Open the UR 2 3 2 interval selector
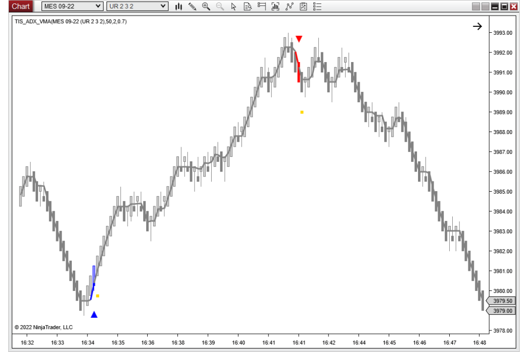The height and width of the screenshot is (352, 528). click(x=137, y=6)
